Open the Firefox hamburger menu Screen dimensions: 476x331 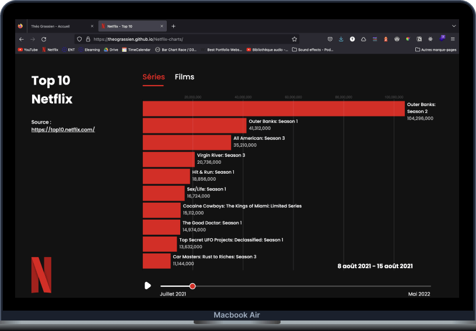click(453, 39)
